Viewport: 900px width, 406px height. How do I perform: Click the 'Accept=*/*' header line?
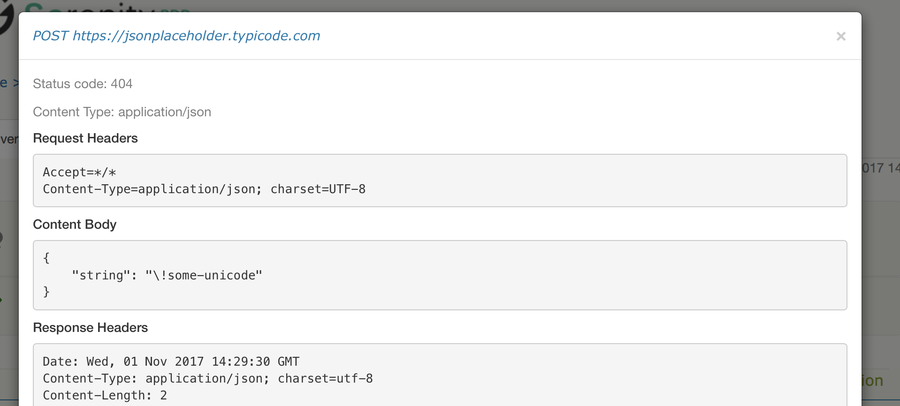(x=79, y=172)
